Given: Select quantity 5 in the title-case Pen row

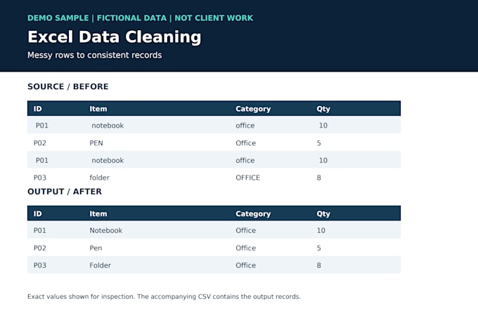Looking at the screenshot, I should pos(318,248).
